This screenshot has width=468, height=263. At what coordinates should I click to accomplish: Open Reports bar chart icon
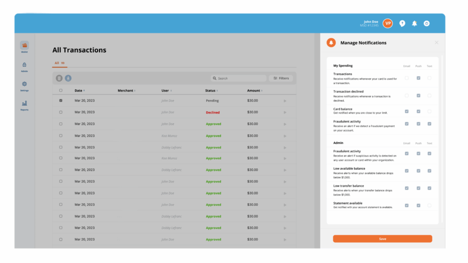tap(24, 104)
